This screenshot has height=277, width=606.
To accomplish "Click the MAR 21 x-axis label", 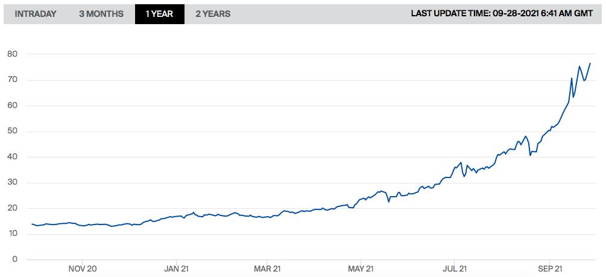I will pos(267,269).
